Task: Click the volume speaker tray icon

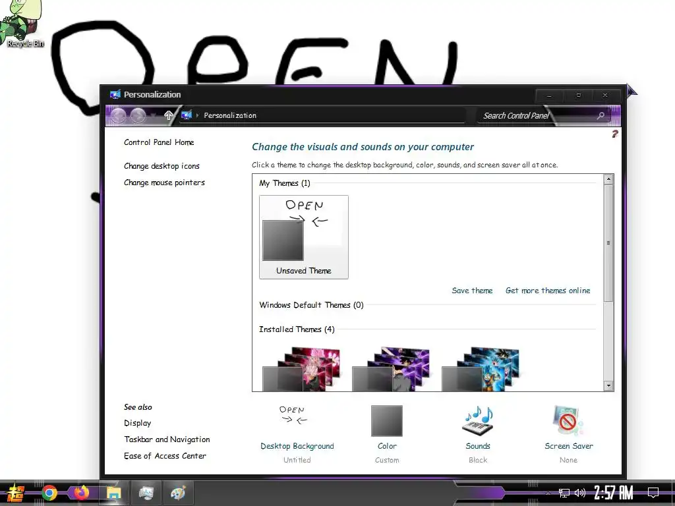Action: 580,493
